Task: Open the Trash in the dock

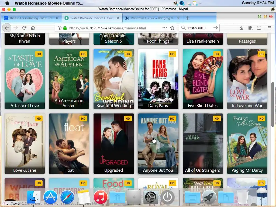Action: [243, 197]
